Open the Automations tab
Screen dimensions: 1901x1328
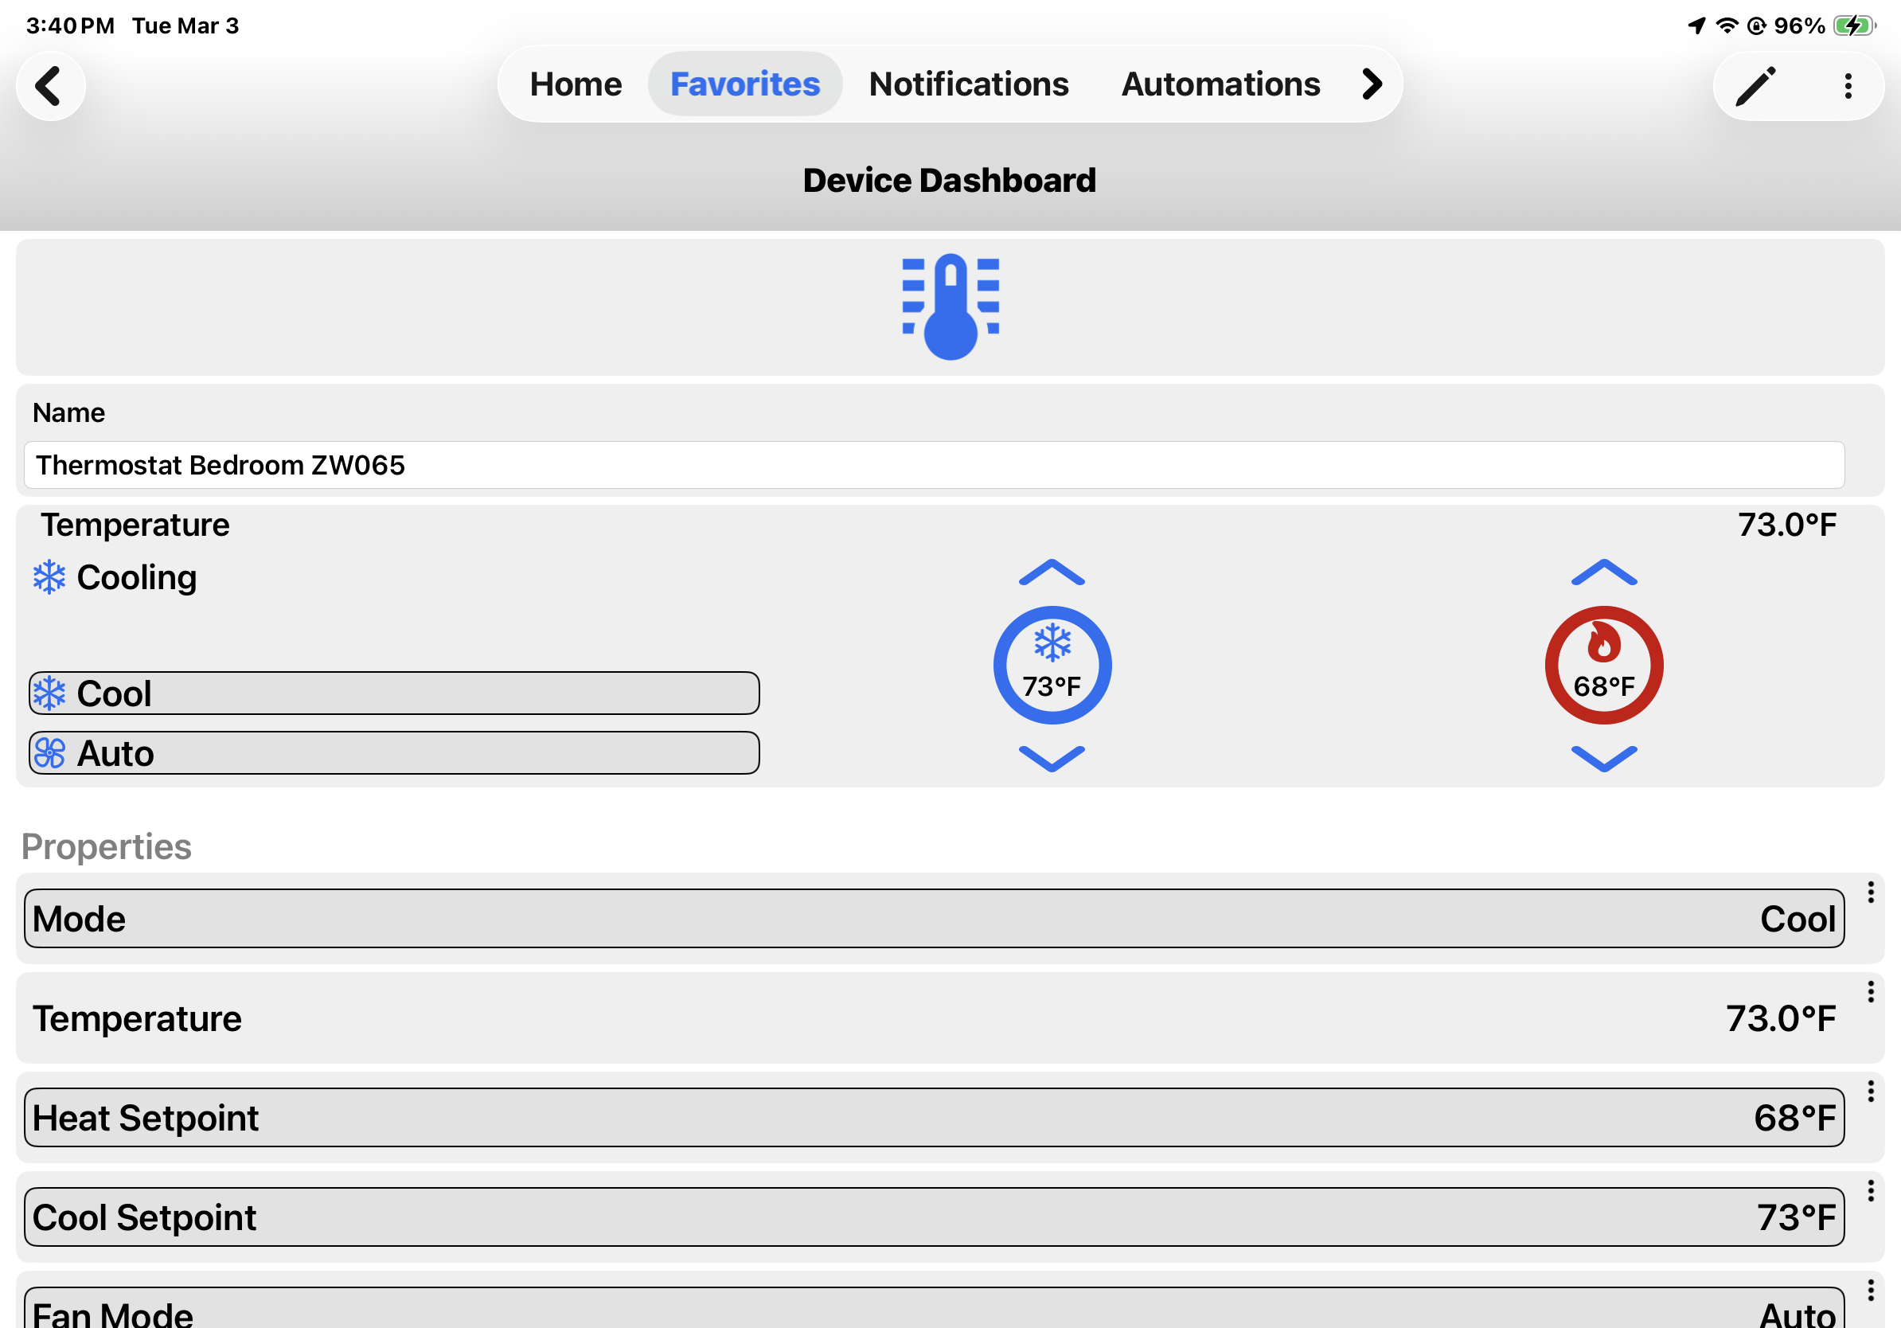[1220, 84]
